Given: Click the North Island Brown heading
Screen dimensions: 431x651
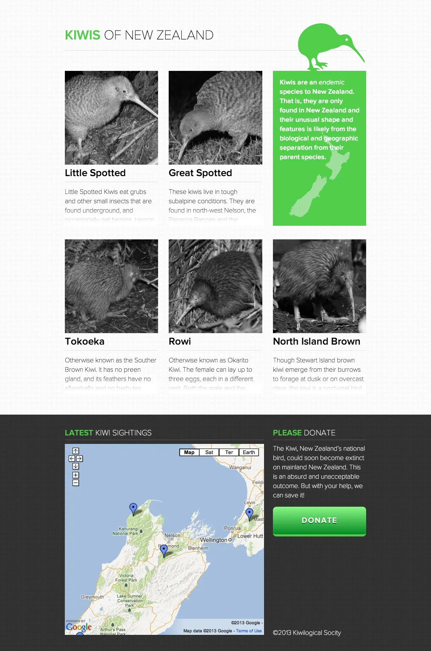Looking at the screenshot, I should click(x=317, y=341).
